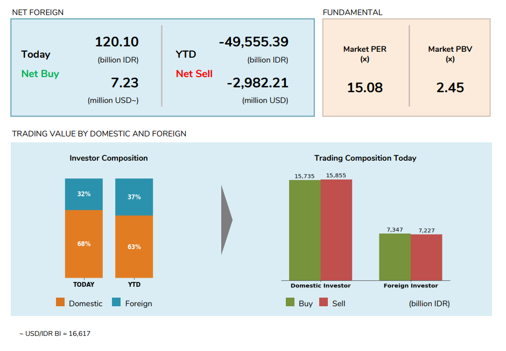Select the YTD value -49,555.39
The height and width of the screenshot is (351, 506).
point(253,42)
